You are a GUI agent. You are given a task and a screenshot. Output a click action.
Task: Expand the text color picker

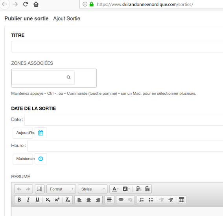point(115,189)
